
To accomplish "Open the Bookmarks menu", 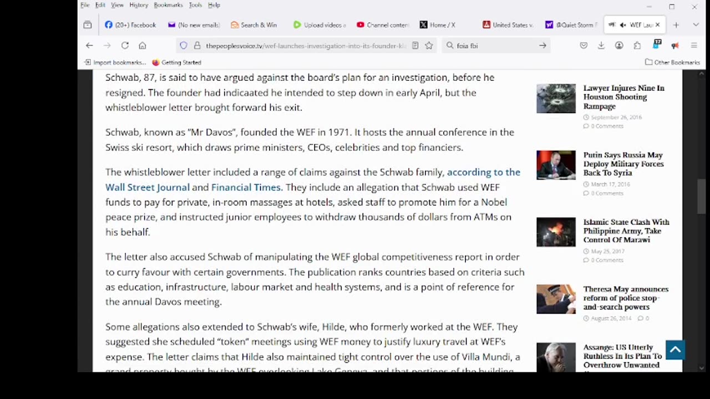I will click(x=168, y=5).
